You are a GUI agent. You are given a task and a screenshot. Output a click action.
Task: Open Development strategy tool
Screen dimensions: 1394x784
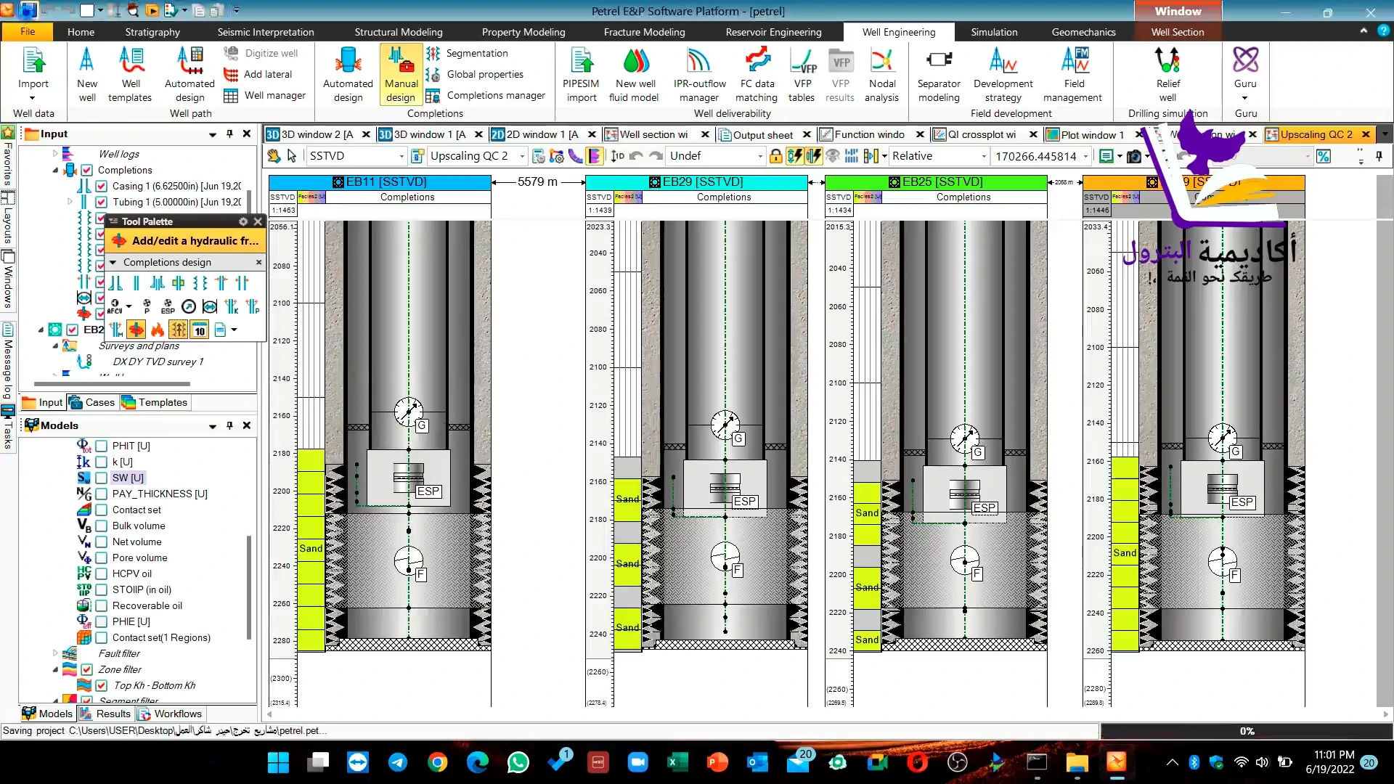(1003, 75)
